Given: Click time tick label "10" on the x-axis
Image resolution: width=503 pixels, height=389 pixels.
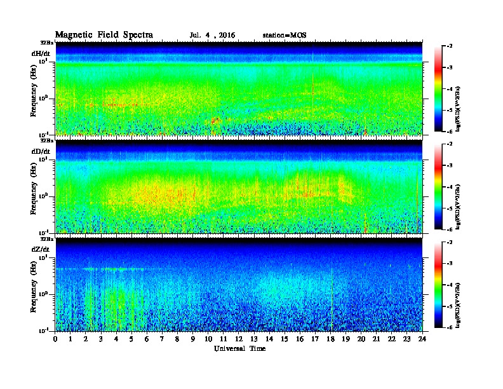Looking at the screenshot, I should (x=208, y=339).
